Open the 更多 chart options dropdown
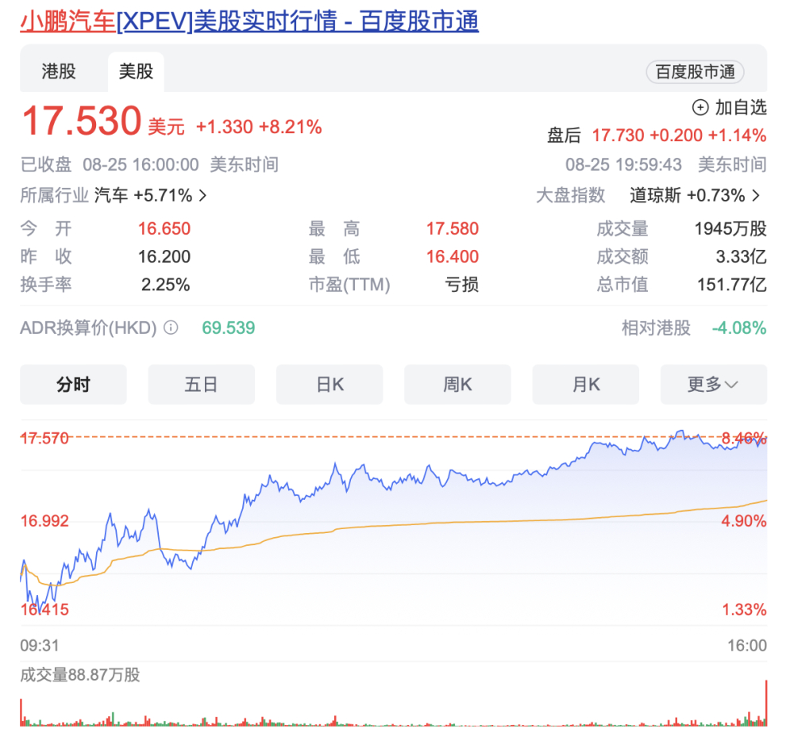The image size is (794, 733). [713, 385]
